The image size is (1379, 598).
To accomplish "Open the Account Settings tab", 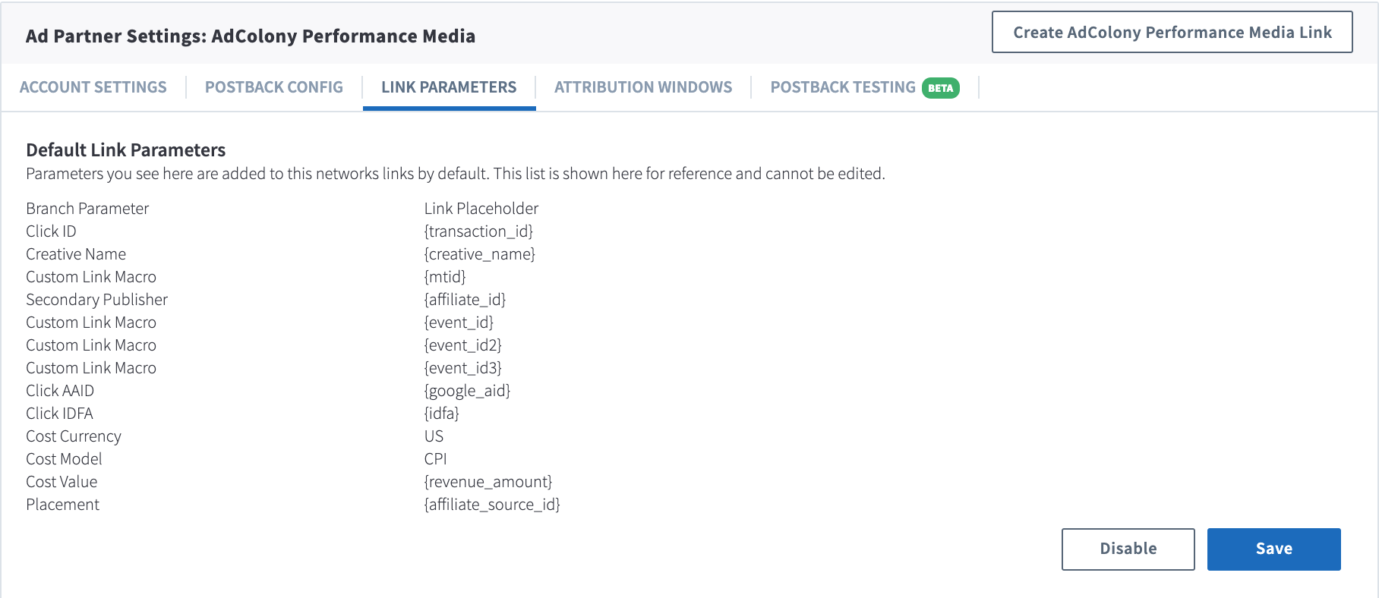I will 93,87.
